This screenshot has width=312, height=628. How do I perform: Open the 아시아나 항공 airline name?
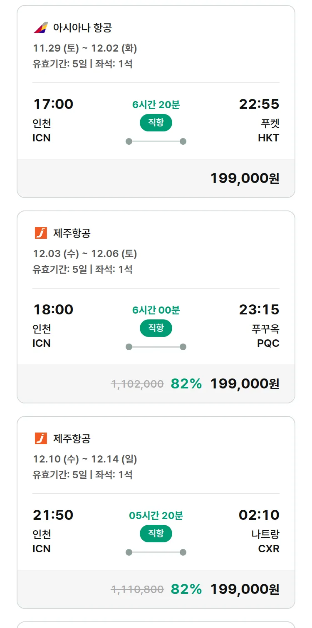[82, 28]
